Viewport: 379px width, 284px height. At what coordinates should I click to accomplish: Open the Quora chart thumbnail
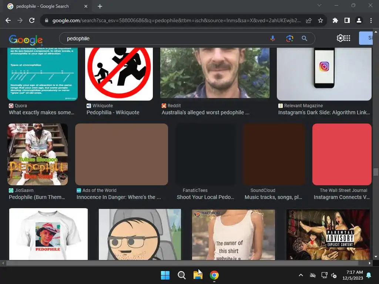click(43, 74)
